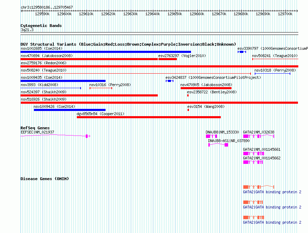
Task: Open the GATA2|NM_032638 gene glyph
Action: (x=259, y=136)
